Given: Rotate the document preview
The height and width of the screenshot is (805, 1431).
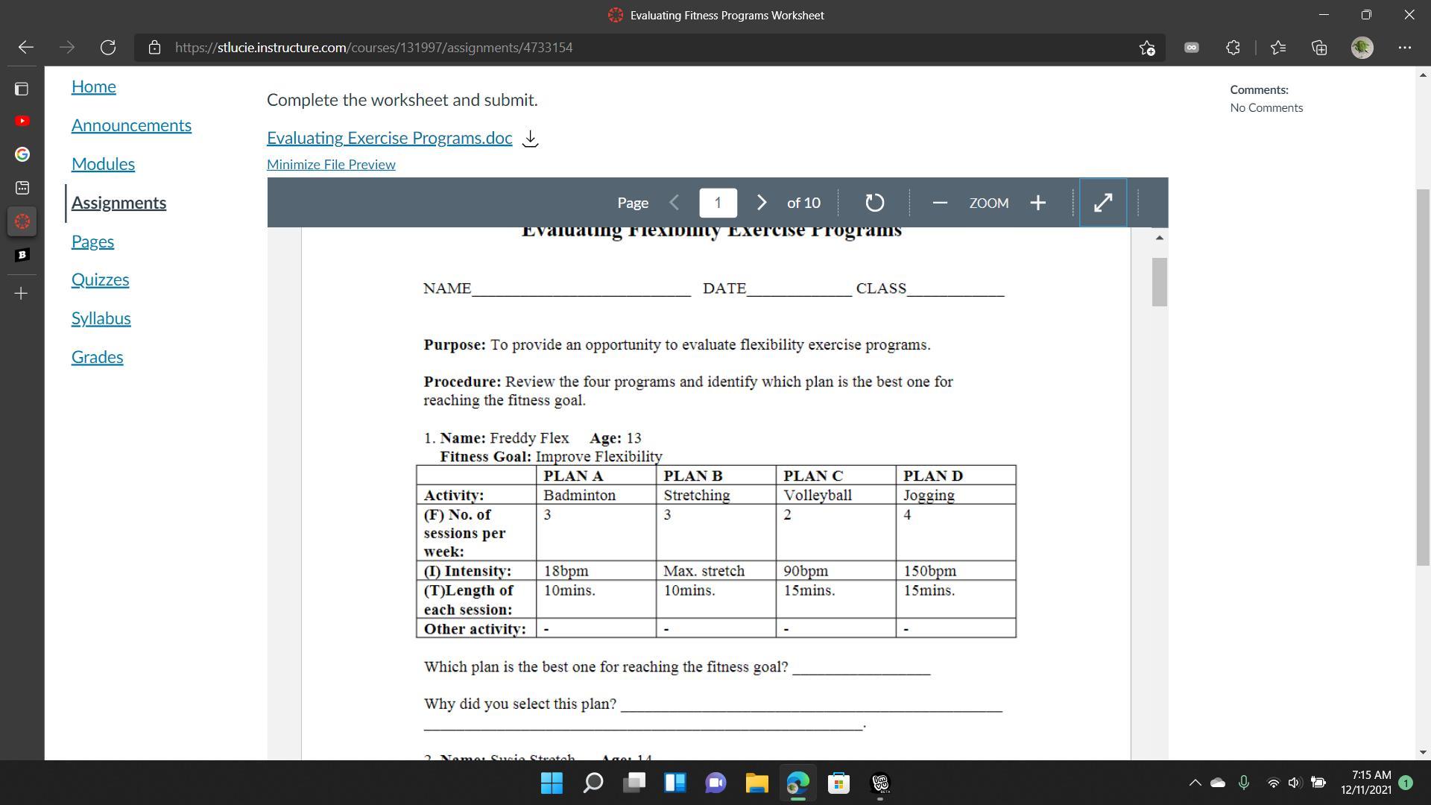Looking at the screenshot, I should [x=874, y=203].
